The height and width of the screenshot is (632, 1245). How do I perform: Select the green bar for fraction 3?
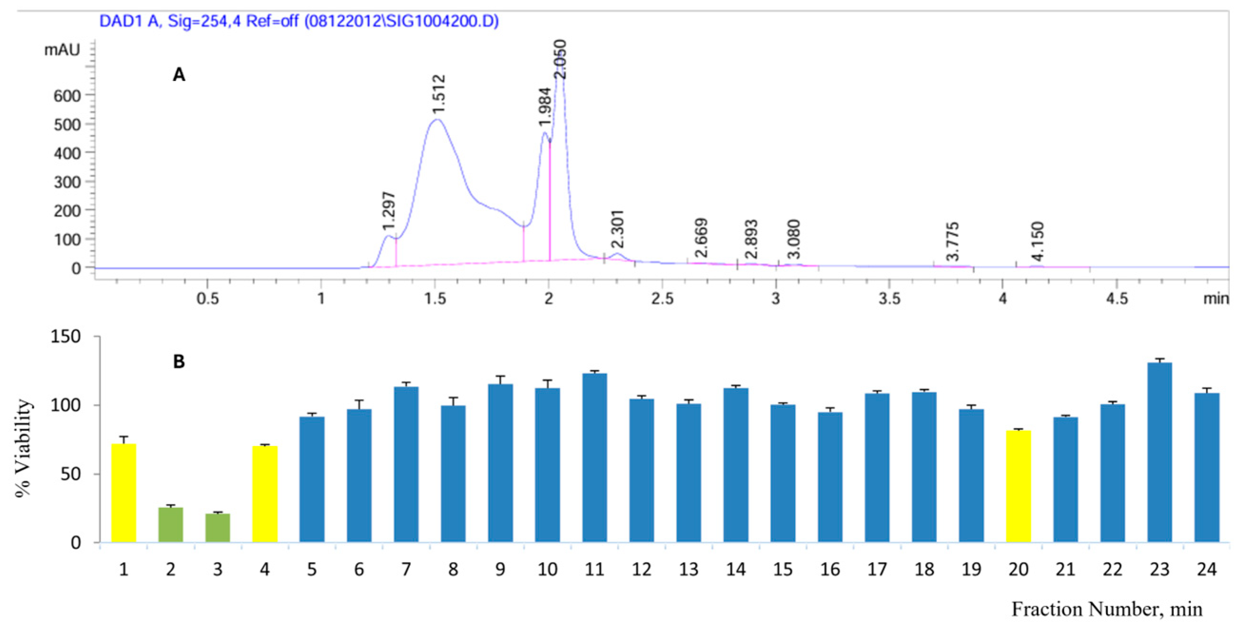pyautogui.click(x=218, y=528)
